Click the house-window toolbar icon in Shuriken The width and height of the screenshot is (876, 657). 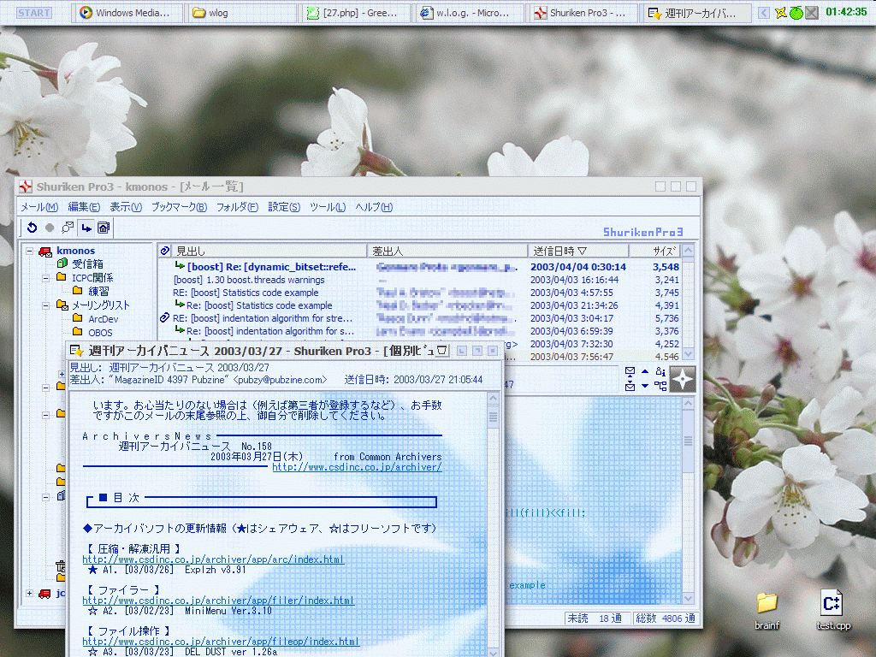click(x=104, y=228)
